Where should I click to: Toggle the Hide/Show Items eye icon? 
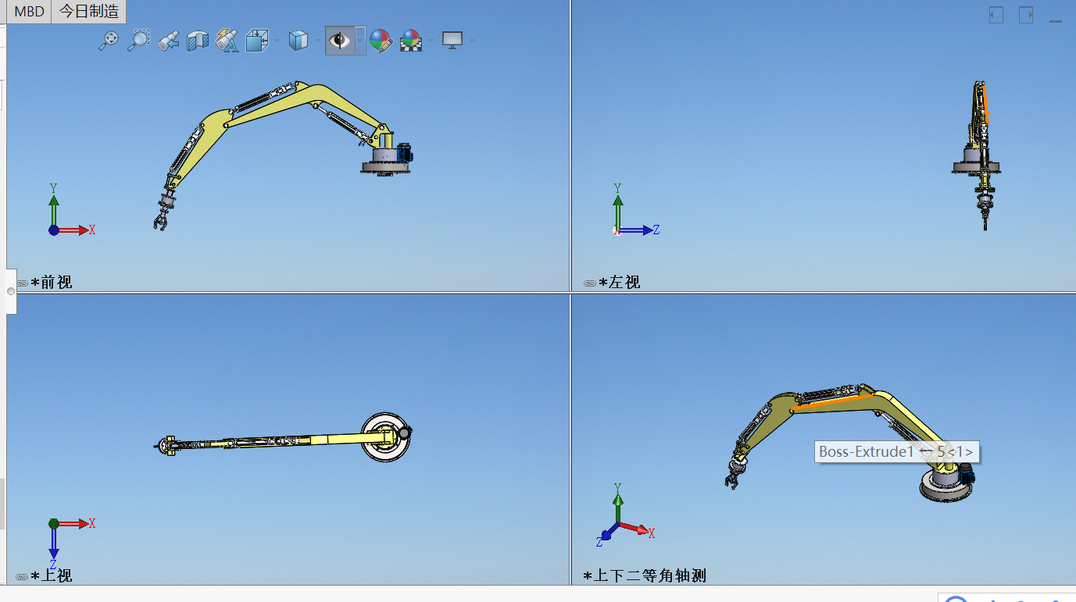pos(340,40)
